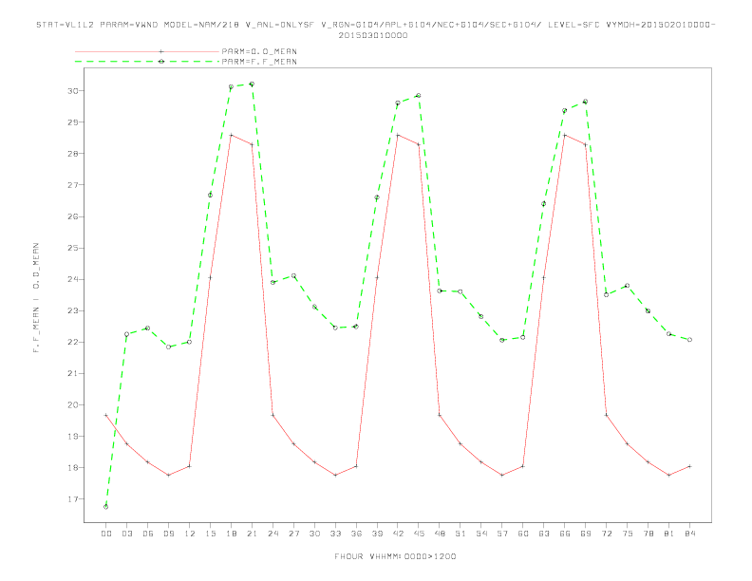Screen dimensions: 752x581
Task: Select the green dashed legend line sample
Action: click(x=147, y=62)
